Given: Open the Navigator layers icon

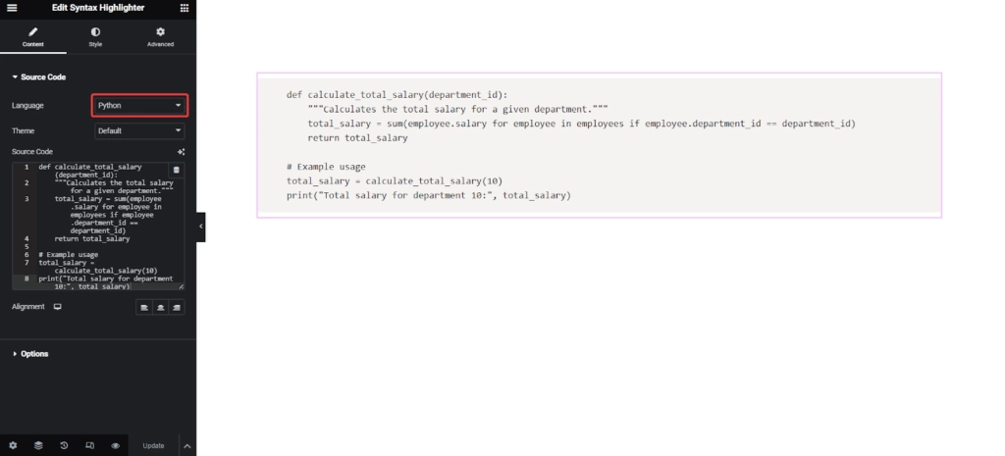Looking at the screenshot, I should click(x=38, y=446).
